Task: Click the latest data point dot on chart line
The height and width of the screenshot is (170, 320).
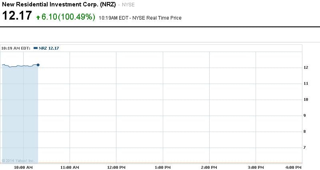Action: point(38,64)
